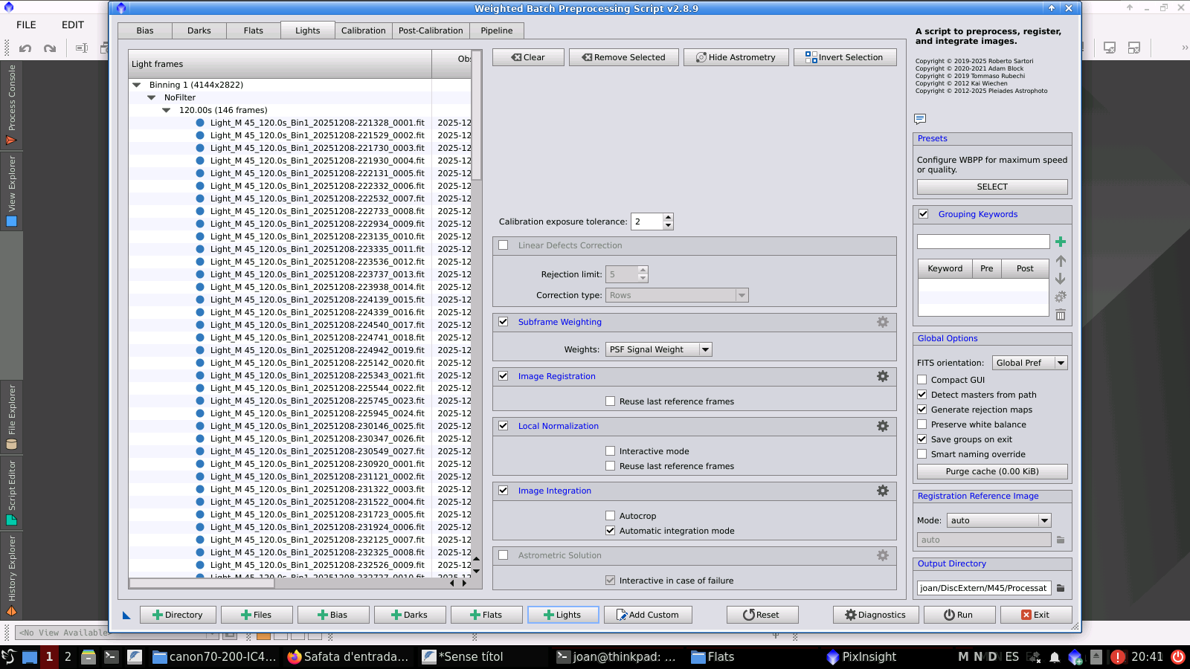This screenshot has width=1190, height=669.
Task: Browse for output directory folder icon
Action: [x=1061, y=588]
